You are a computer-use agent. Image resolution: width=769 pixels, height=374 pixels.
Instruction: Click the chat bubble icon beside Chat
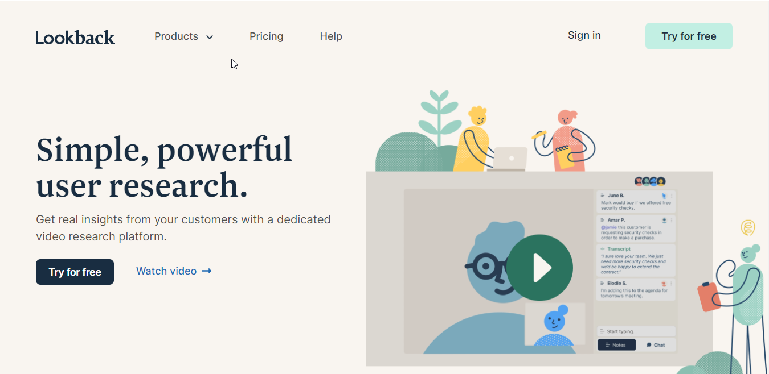pyautogui.click(x=649, y=344)
